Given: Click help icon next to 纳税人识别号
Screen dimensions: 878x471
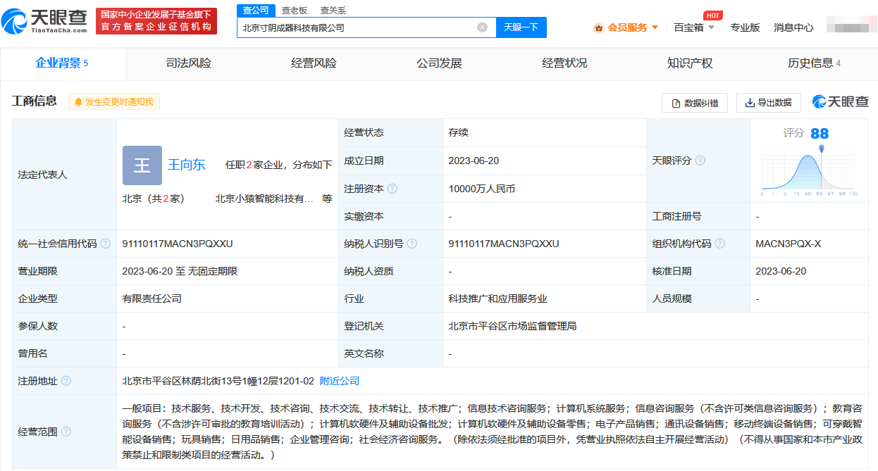Looking at the screenshot, I should click(412, 244).
